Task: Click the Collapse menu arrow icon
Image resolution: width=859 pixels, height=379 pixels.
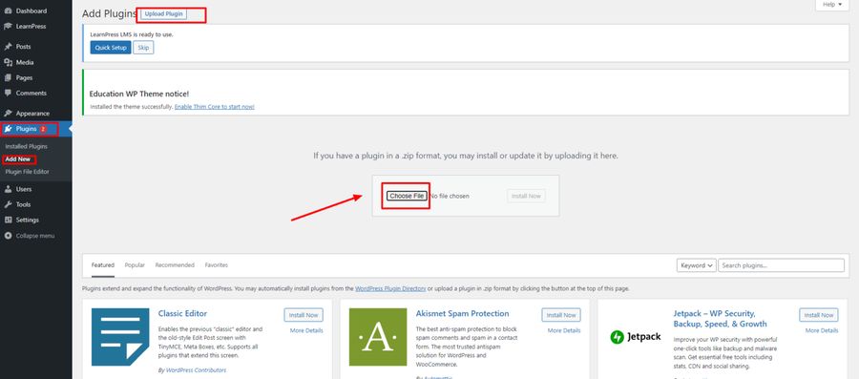Action: (x=9, y=236)
